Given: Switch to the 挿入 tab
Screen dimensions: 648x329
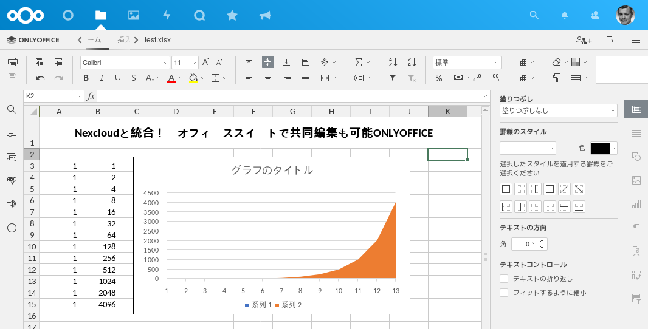Looking at the screenshot, I should (x=123, y=40).
